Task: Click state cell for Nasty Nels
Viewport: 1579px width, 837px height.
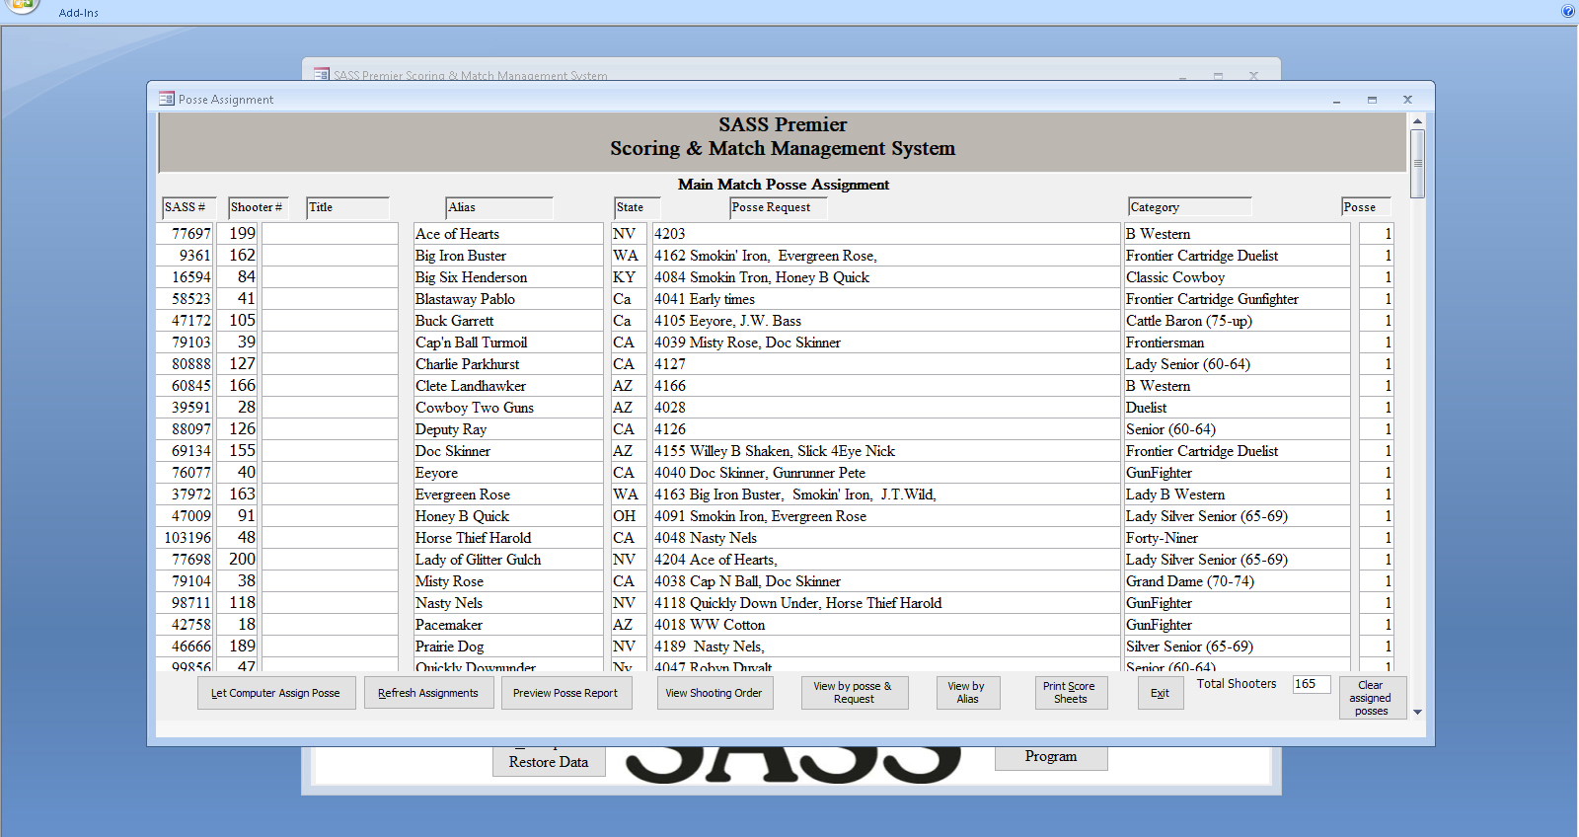Action: tap(629, 603)
